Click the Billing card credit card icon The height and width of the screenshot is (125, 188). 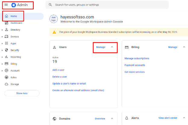coord(127,47)
